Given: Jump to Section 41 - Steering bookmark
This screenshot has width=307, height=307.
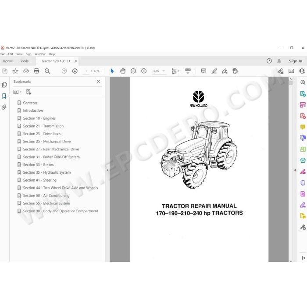Looking at the screenshot, I should click(x=39, y=180).
